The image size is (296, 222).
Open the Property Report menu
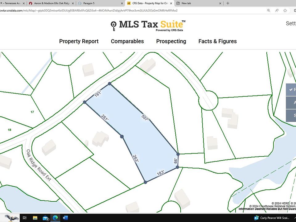point(79,41)
